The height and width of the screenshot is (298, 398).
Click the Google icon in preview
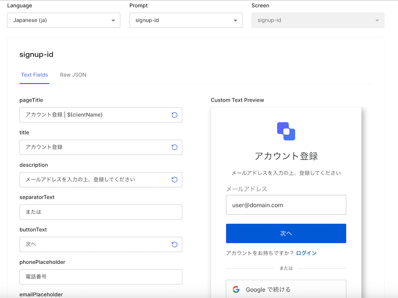[236, 289]
